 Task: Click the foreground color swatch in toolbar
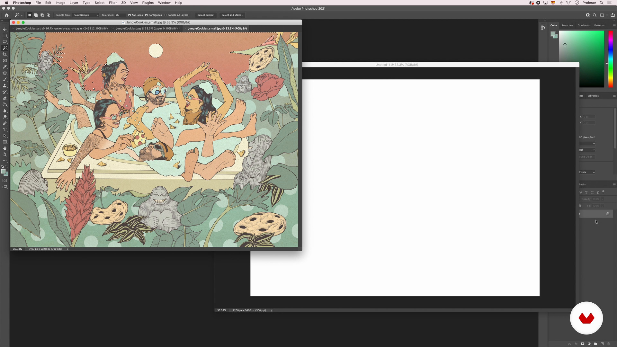click(x=4, y=172)
